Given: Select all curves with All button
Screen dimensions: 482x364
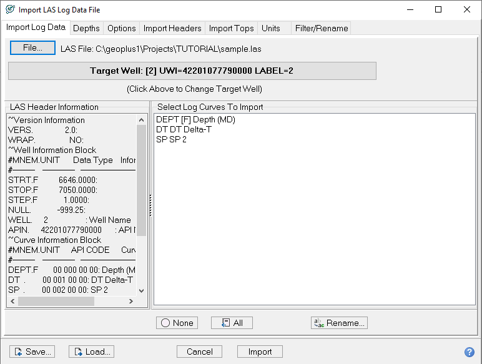Looking at the screenshot, I should [x=232, y=323].
